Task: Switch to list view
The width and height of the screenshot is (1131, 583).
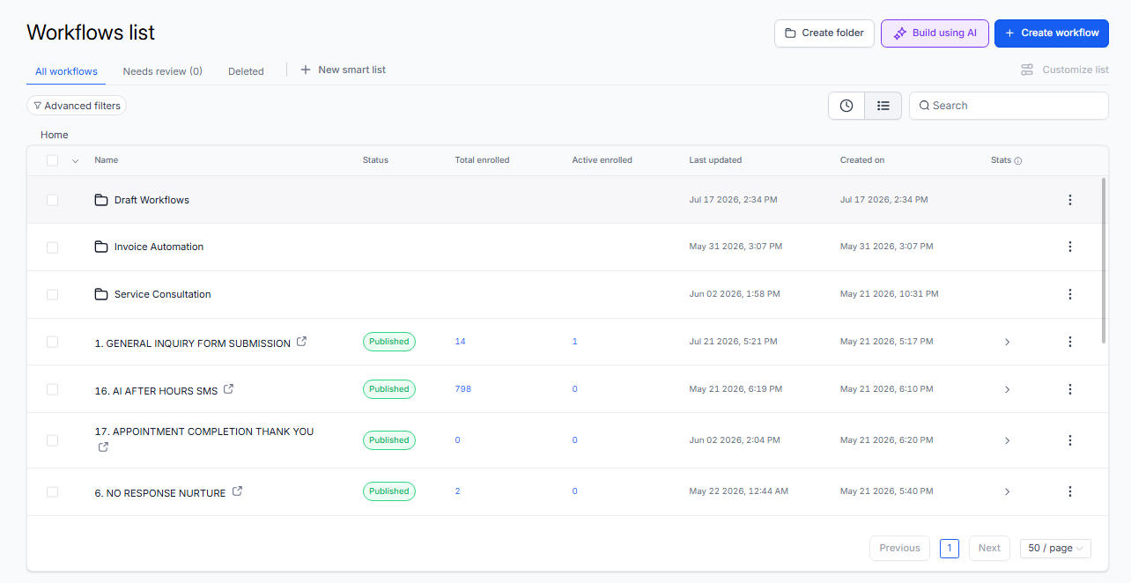Action: 883,106
